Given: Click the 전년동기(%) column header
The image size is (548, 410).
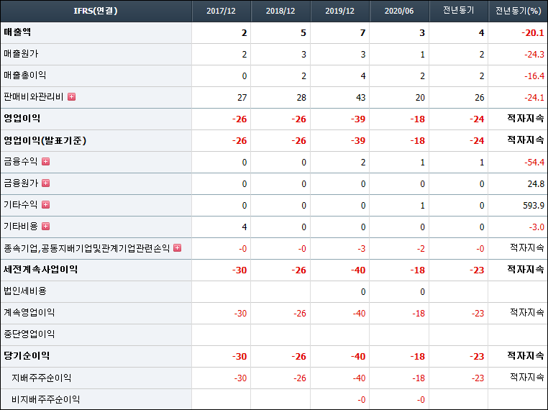Looking at the screenshot, I should click(519, 11).
